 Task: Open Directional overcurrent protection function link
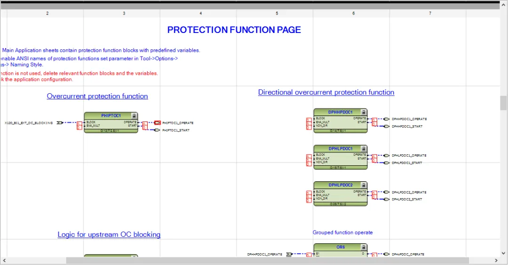point(326,92)
